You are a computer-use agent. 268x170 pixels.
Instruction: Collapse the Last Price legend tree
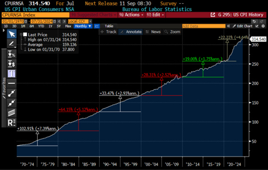[21, 34]
